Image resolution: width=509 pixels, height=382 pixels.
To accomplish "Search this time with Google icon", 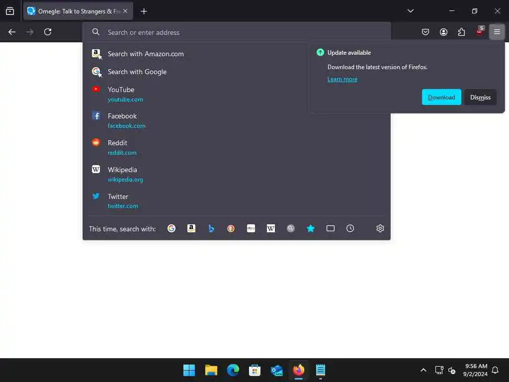I will [x=171, y=228].
